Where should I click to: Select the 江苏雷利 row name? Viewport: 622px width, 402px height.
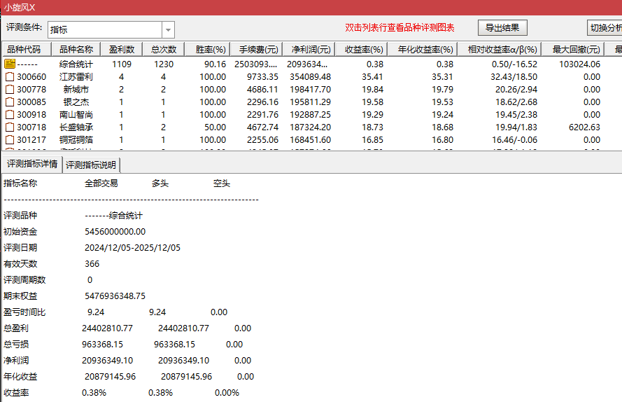[x=76, y=76]
